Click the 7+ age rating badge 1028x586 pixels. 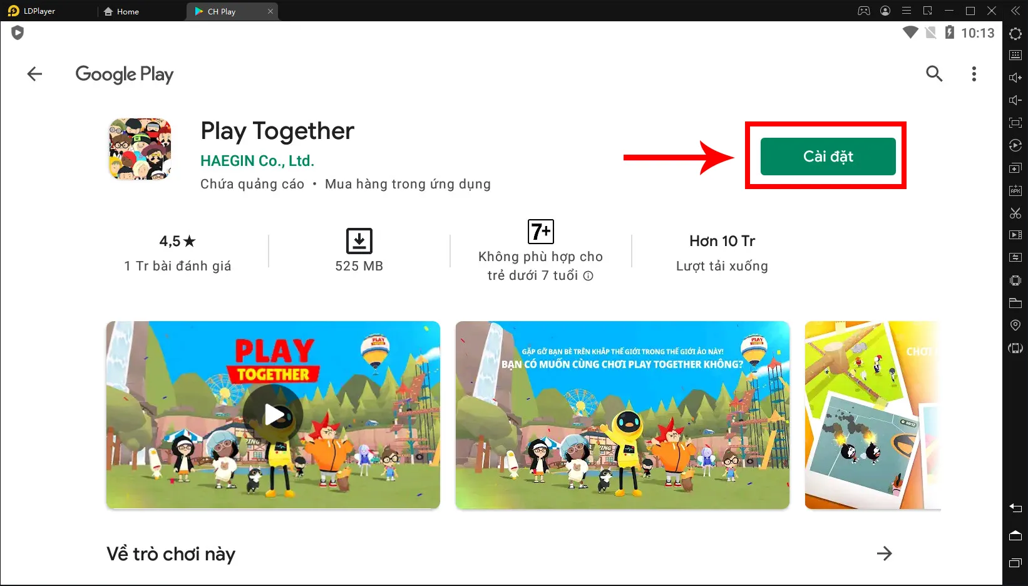[541, 232]
